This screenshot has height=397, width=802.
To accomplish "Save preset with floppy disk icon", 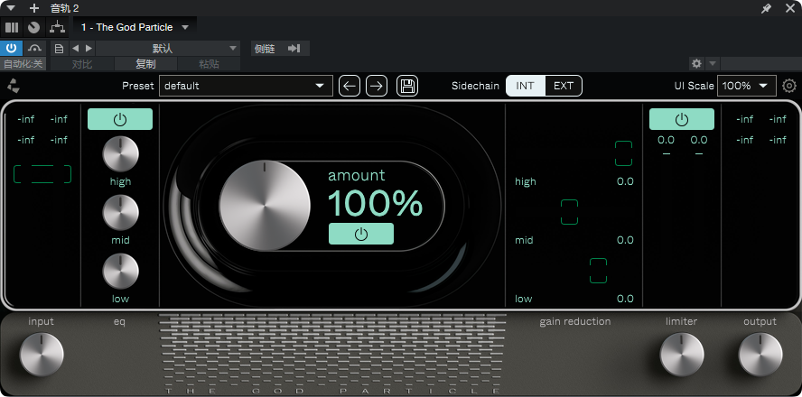I will click(407, 86).
